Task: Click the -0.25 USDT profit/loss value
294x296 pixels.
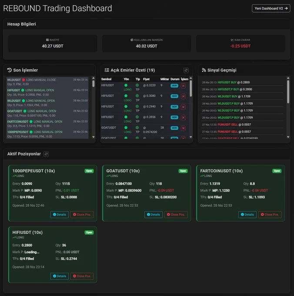Action: [241, 46]
